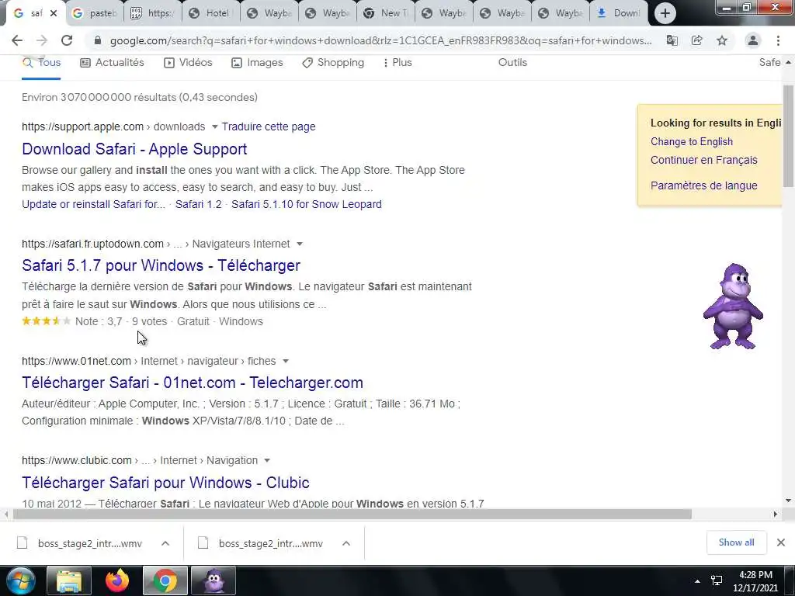Open Update or reinstall Safari sitelink
This screenshot has height=596, width=795.
[93, 204]
